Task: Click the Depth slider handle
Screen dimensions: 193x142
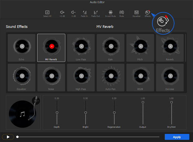Action: tap(57, 113)
